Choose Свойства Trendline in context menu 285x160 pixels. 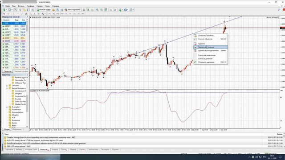point(210,36)
